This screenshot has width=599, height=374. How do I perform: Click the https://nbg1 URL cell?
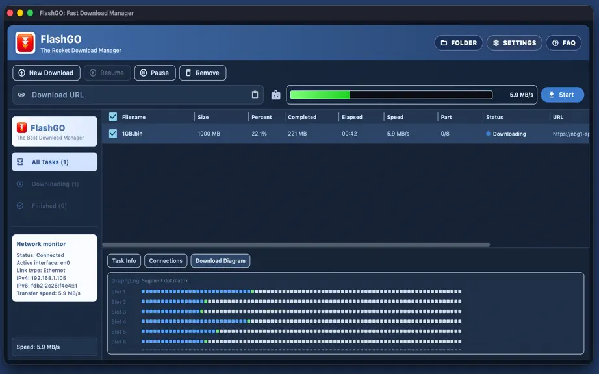point(571,134)
